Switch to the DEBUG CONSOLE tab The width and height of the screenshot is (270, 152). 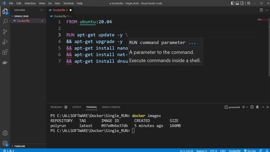pyautogui.click(x=111, y=107)
